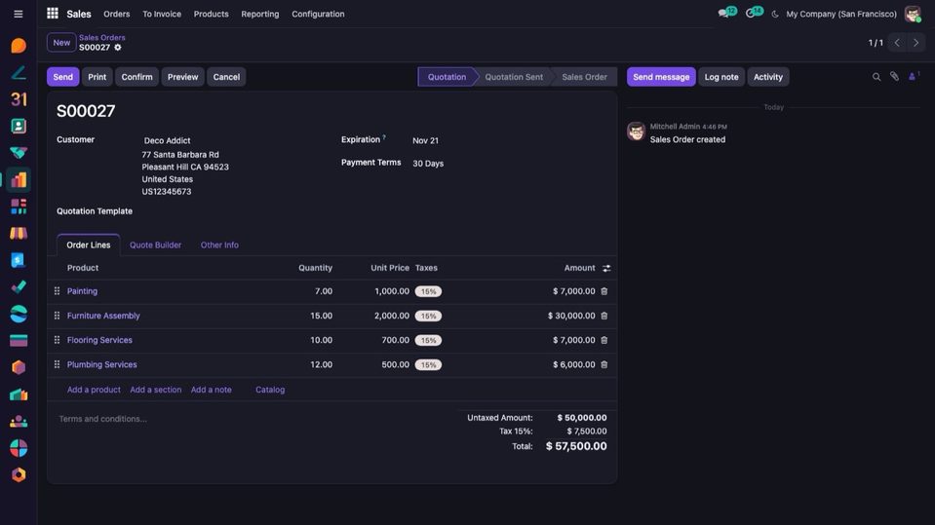Screen dimensions: 935x525
Task: Cancel the quotation
Action: [226, 77]
